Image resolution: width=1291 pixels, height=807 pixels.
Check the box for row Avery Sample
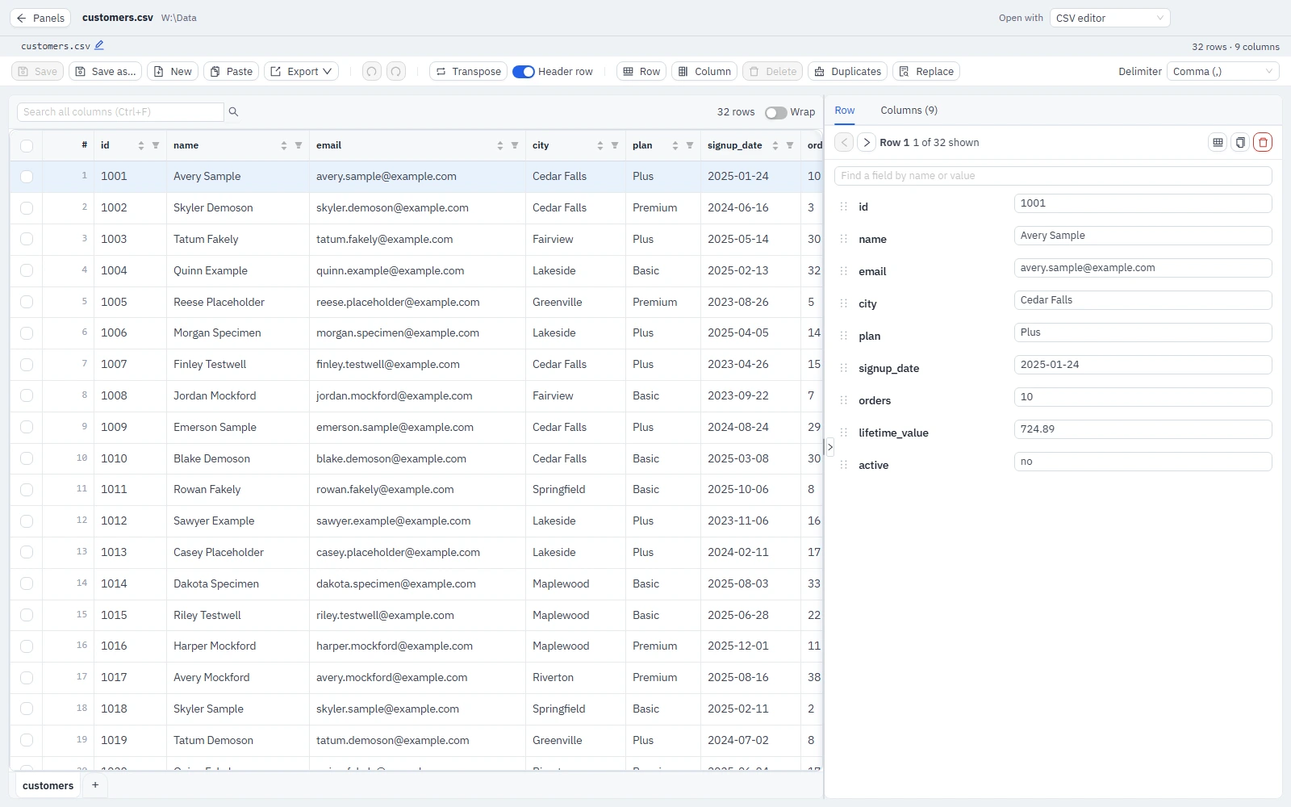[x=27, y=177]
